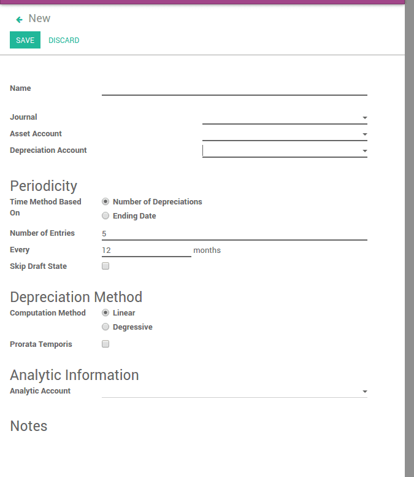414x477 pixels.
Task: Select the Linear computation method
Action: pos(105,312)
